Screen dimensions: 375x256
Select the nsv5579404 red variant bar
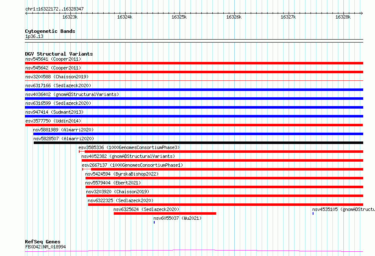pyautogui.click(x=224, y=187)
